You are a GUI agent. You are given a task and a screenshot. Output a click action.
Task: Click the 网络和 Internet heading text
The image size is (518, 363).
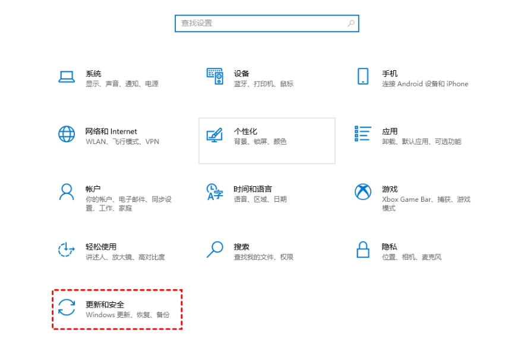[111, 131]
